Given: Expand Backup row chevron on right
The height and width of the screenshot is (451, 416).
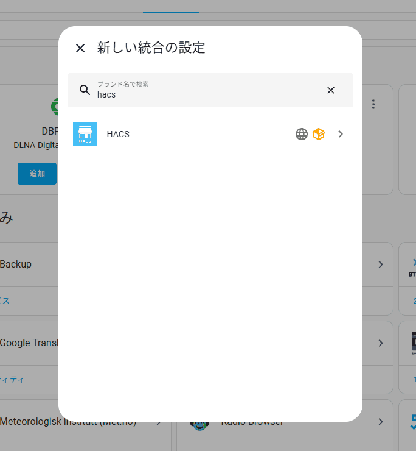Looking at the screenshot, I should [381, 265].
